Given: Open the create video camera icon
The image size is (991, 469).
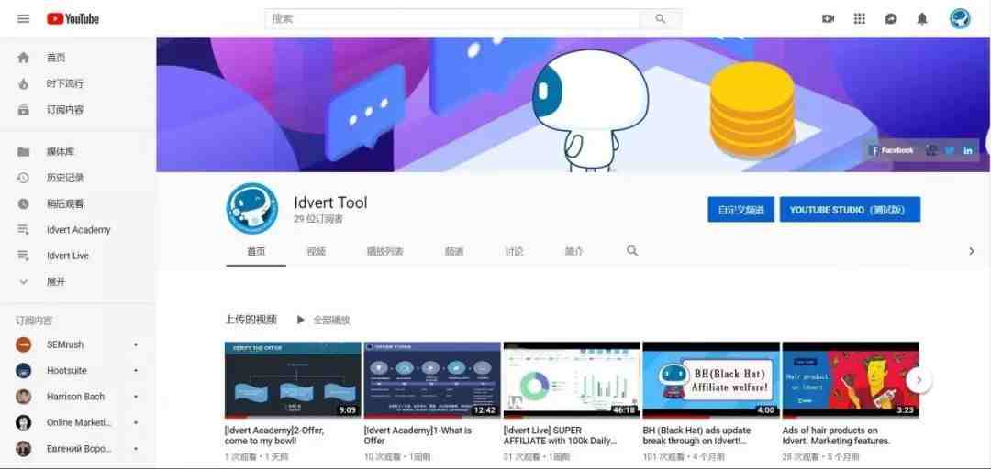Looking at the screenshot, I should pos(828,19).
